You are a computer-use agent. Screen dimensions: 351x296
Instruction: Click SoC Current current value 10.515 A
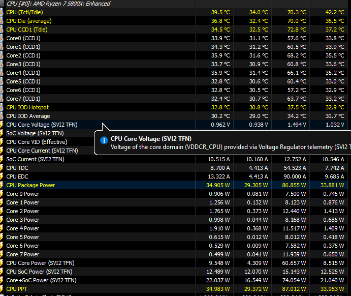coord(219,159)
